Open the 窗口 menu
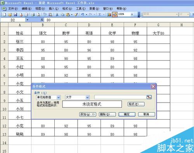Viewport: 194px width, 153px height. 108,9
